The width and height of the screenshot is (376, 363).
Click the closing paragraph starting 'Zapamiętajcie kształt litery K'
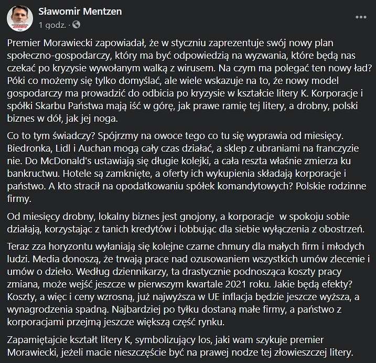coord(180,346)
